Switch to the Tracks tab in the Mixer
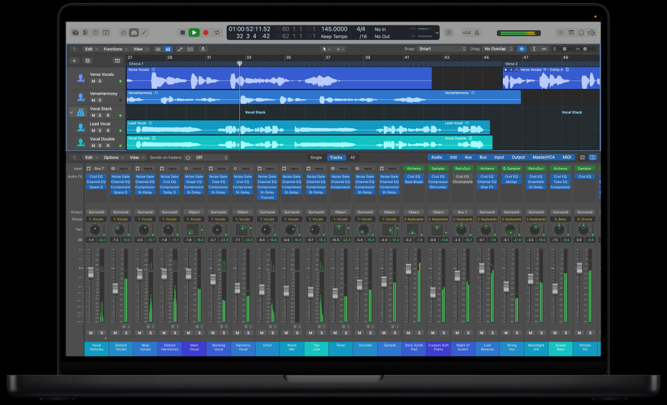Image resolution: width=667 pixels, height=405 pixels. 336,157
